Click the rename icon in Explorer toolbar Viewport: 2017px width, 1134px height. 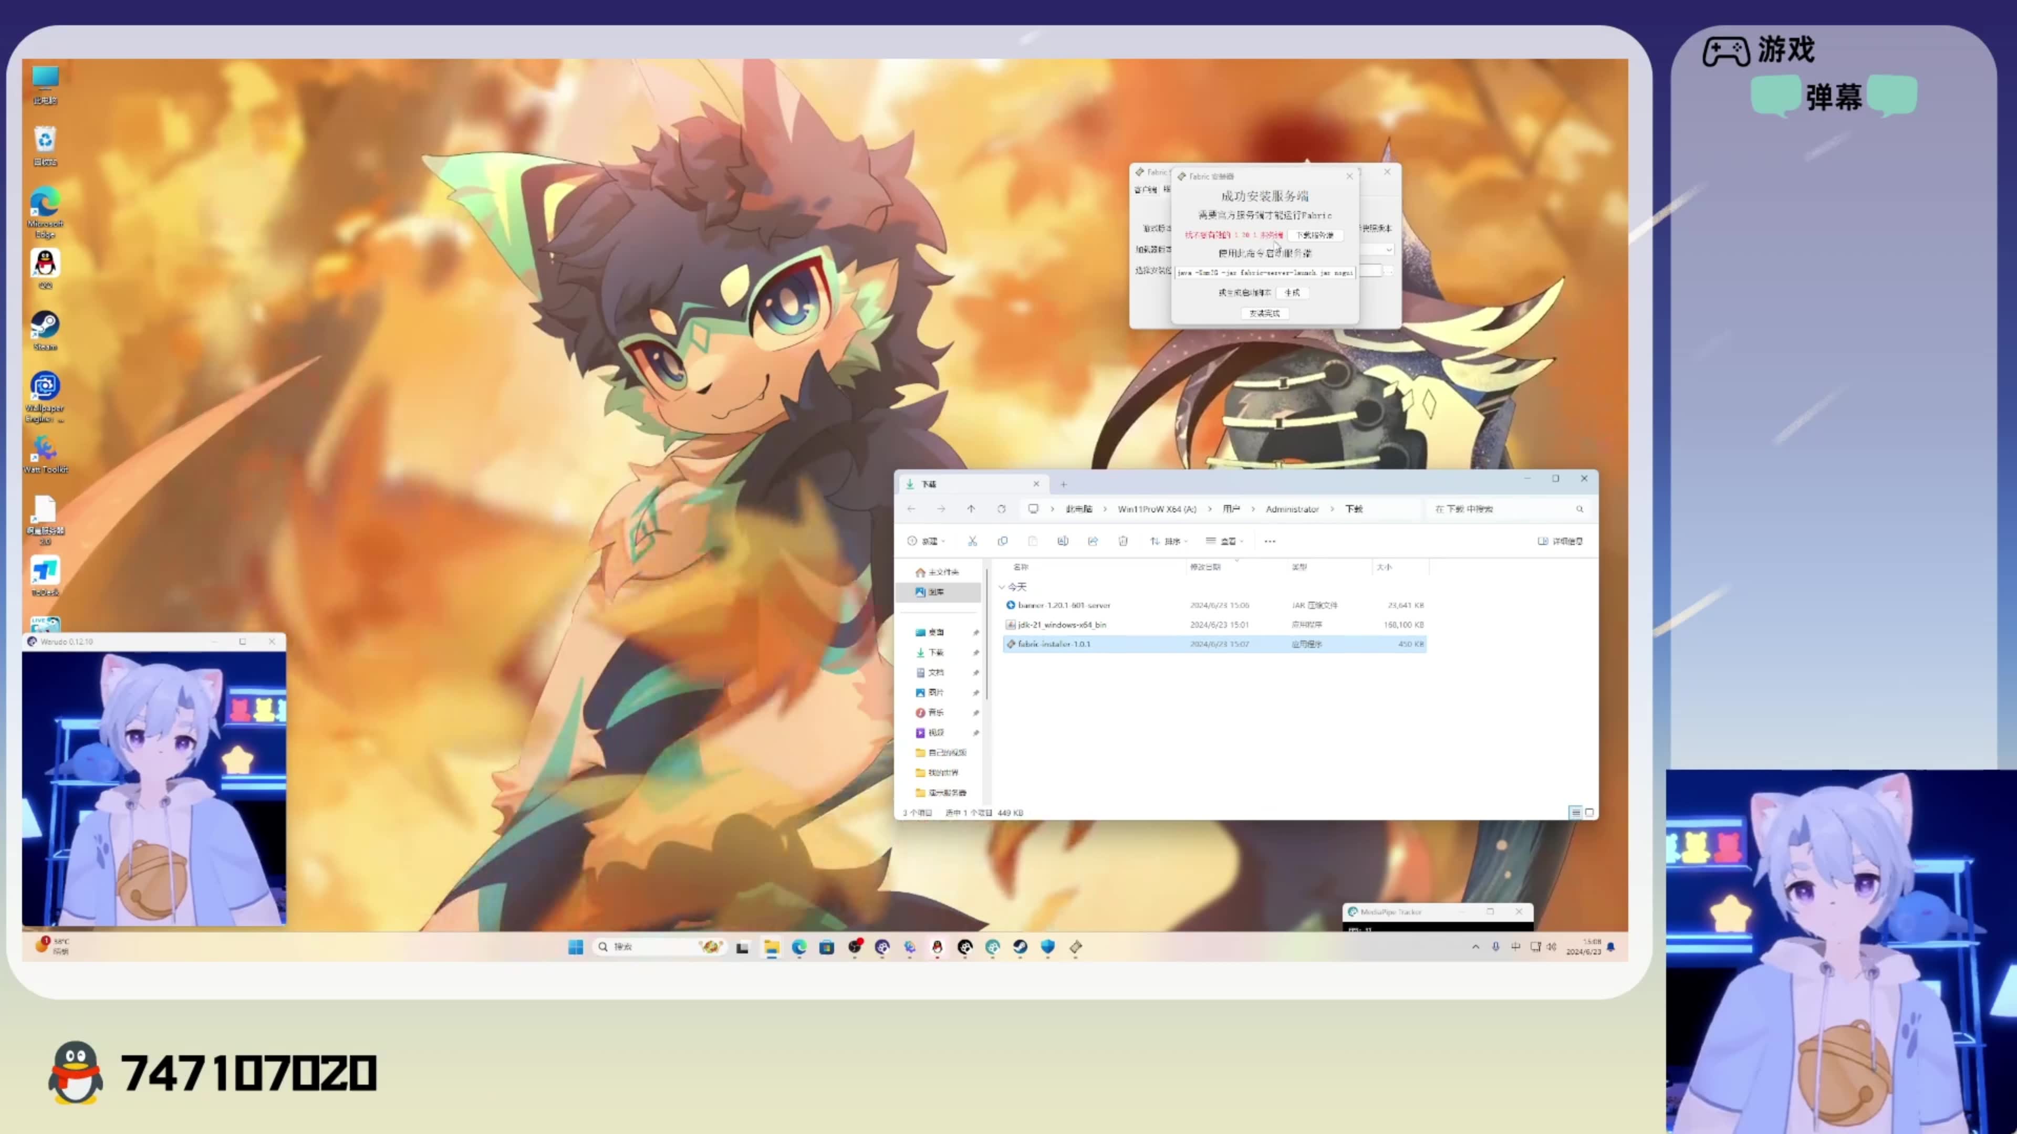tap(1063, 541)
